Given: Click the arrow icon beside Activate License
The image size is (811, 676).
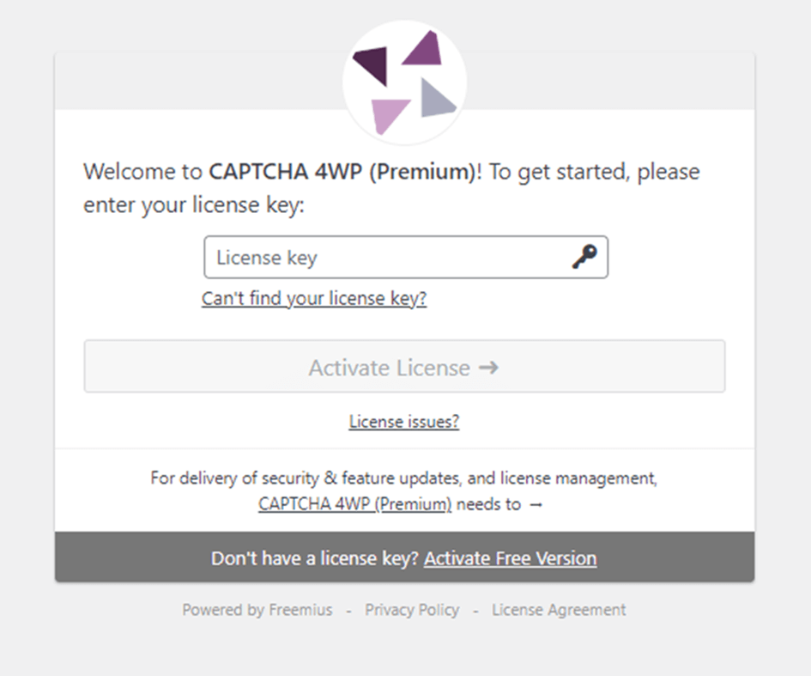Looking at the screenshot, I should (x=489, y=368).
